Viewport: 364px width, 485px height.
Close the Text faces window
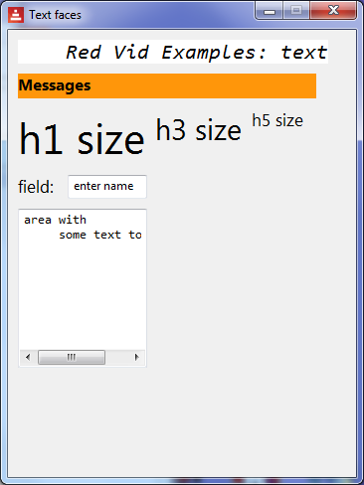coord(333,11)
